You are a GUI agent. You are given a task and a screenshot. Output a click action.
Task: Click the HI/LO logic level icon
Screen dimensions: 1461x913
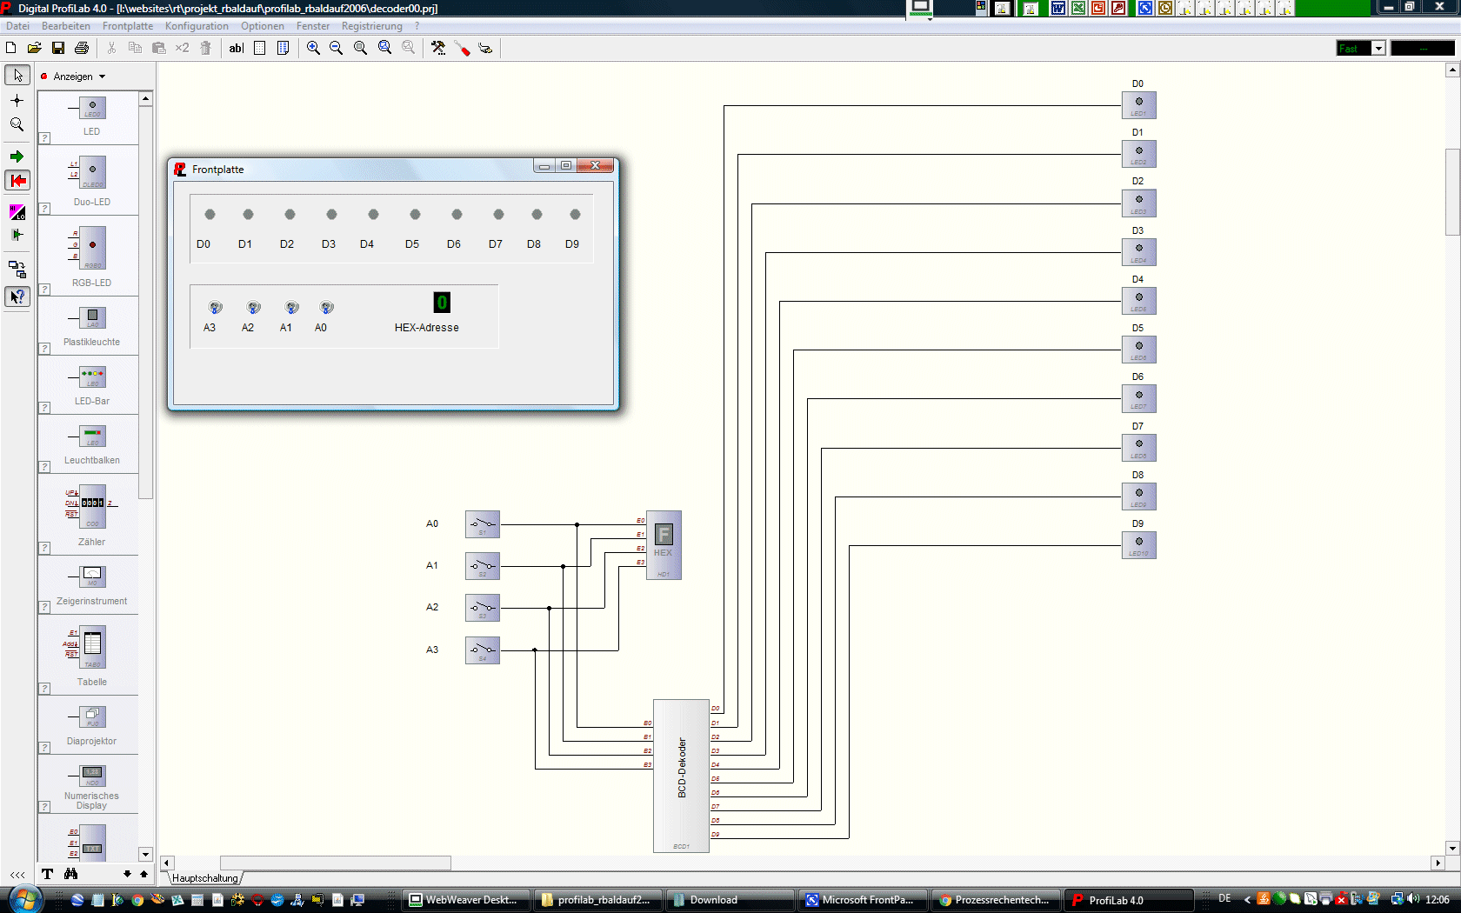17,212
